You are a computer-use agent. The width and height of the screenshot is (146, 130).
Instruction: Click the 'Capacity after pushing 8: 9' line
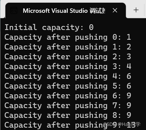pyautogui.click(x=68, y=116)
